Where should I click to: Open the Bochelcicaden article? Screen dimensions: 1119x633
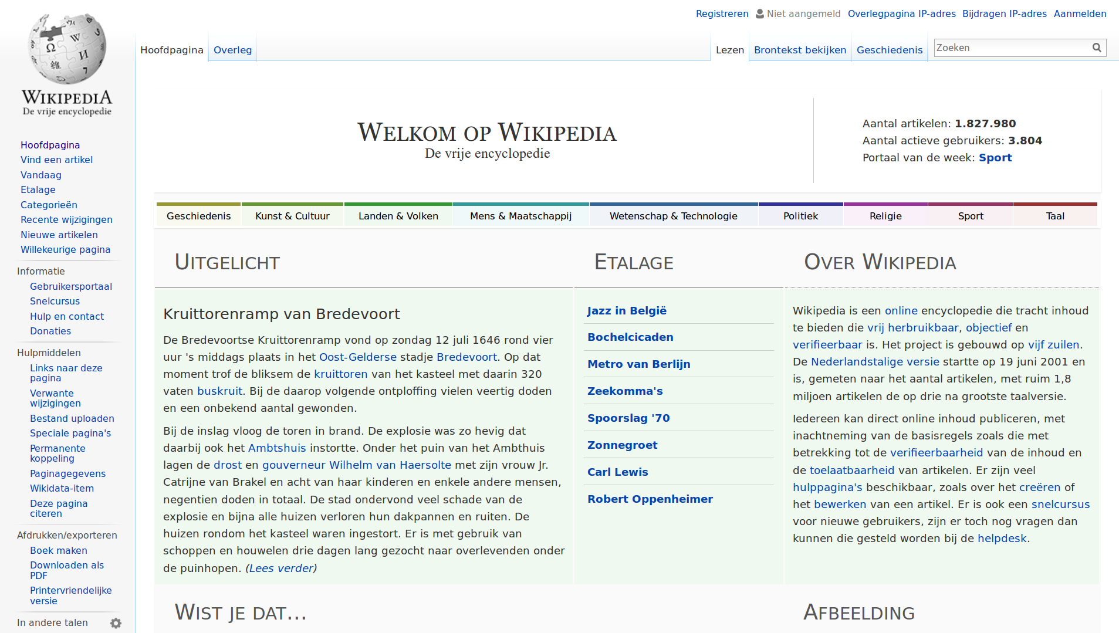630,337
